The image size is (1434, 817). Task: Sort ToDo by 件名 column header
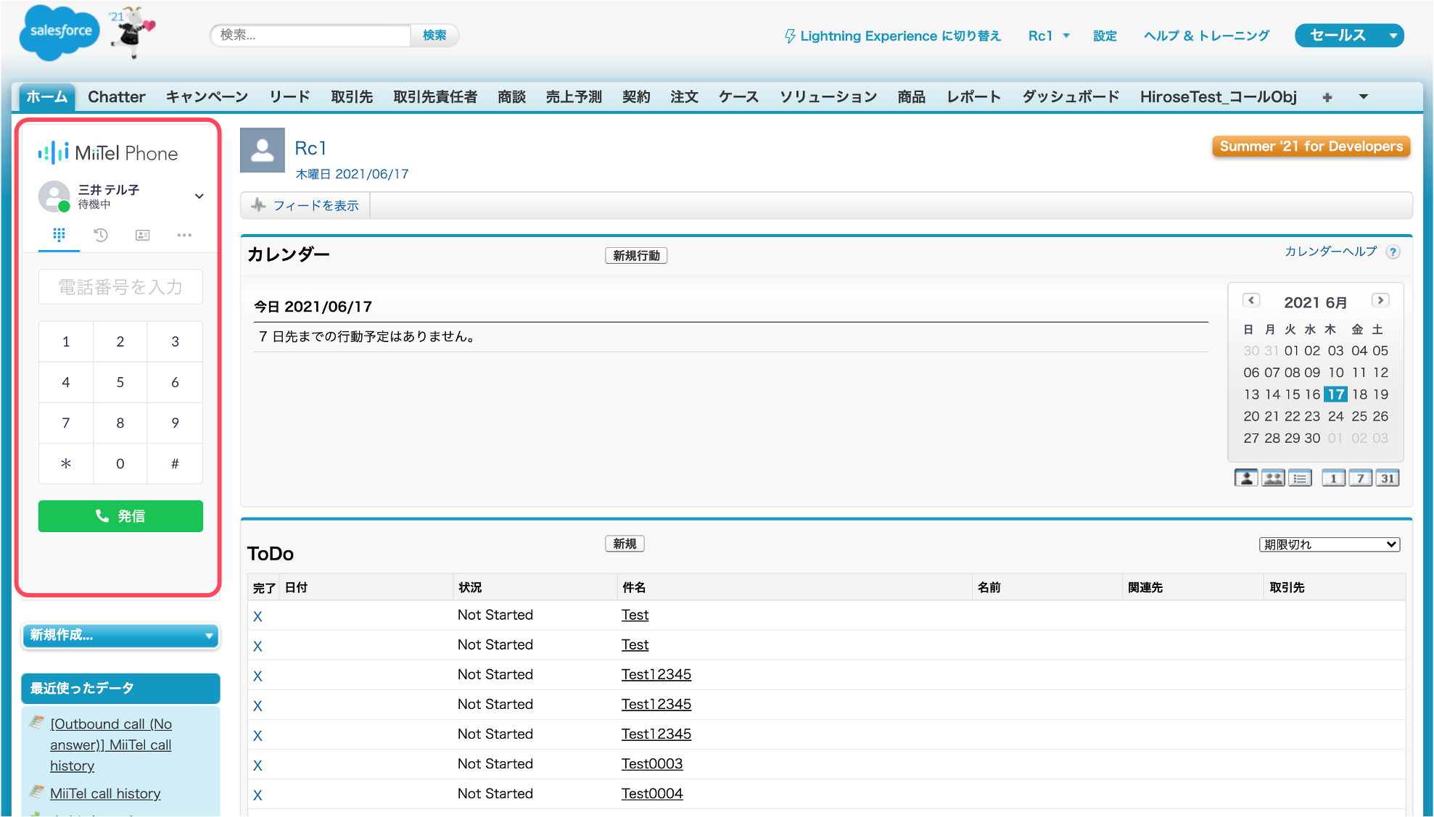634,587
